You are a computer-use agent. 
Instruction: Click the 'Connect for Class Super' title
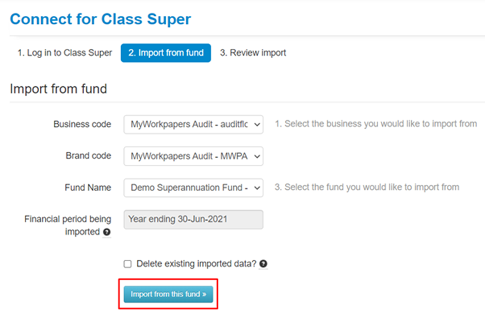coord(100,20)
